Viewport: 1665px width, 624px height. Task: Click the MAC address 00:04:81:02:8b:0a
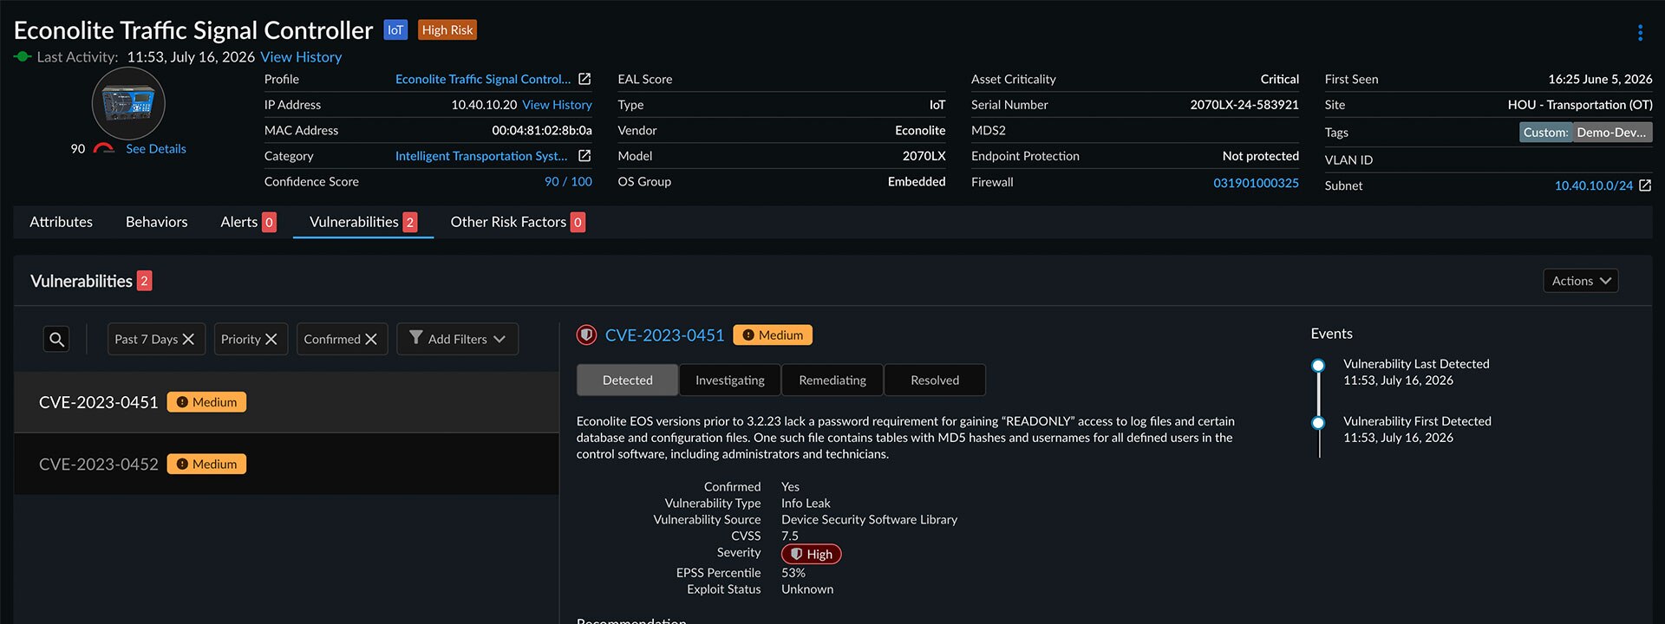[x=542, y=131]
